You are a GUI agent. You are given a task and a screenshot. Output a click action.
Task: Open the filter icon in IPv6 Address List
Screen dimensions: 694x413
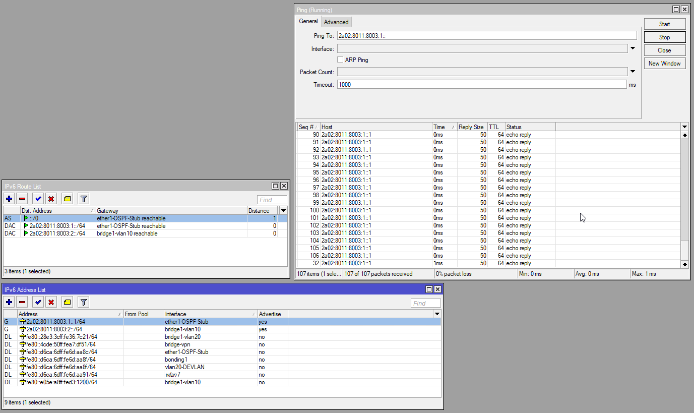click(83, 302)
